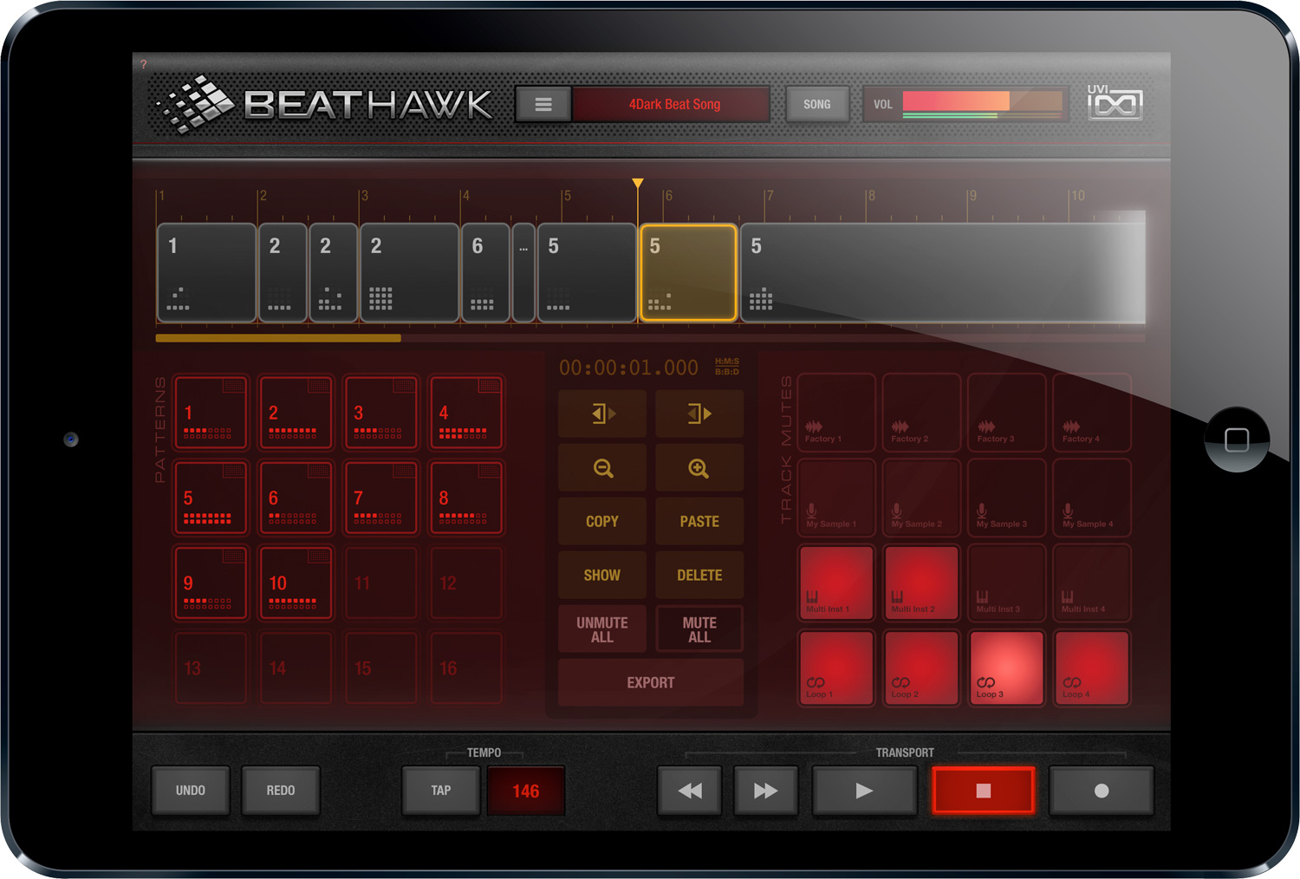Click the insert-after arrow icon above zoom in
Screen dimensions: 1300x879
click(x=699, y=413)
